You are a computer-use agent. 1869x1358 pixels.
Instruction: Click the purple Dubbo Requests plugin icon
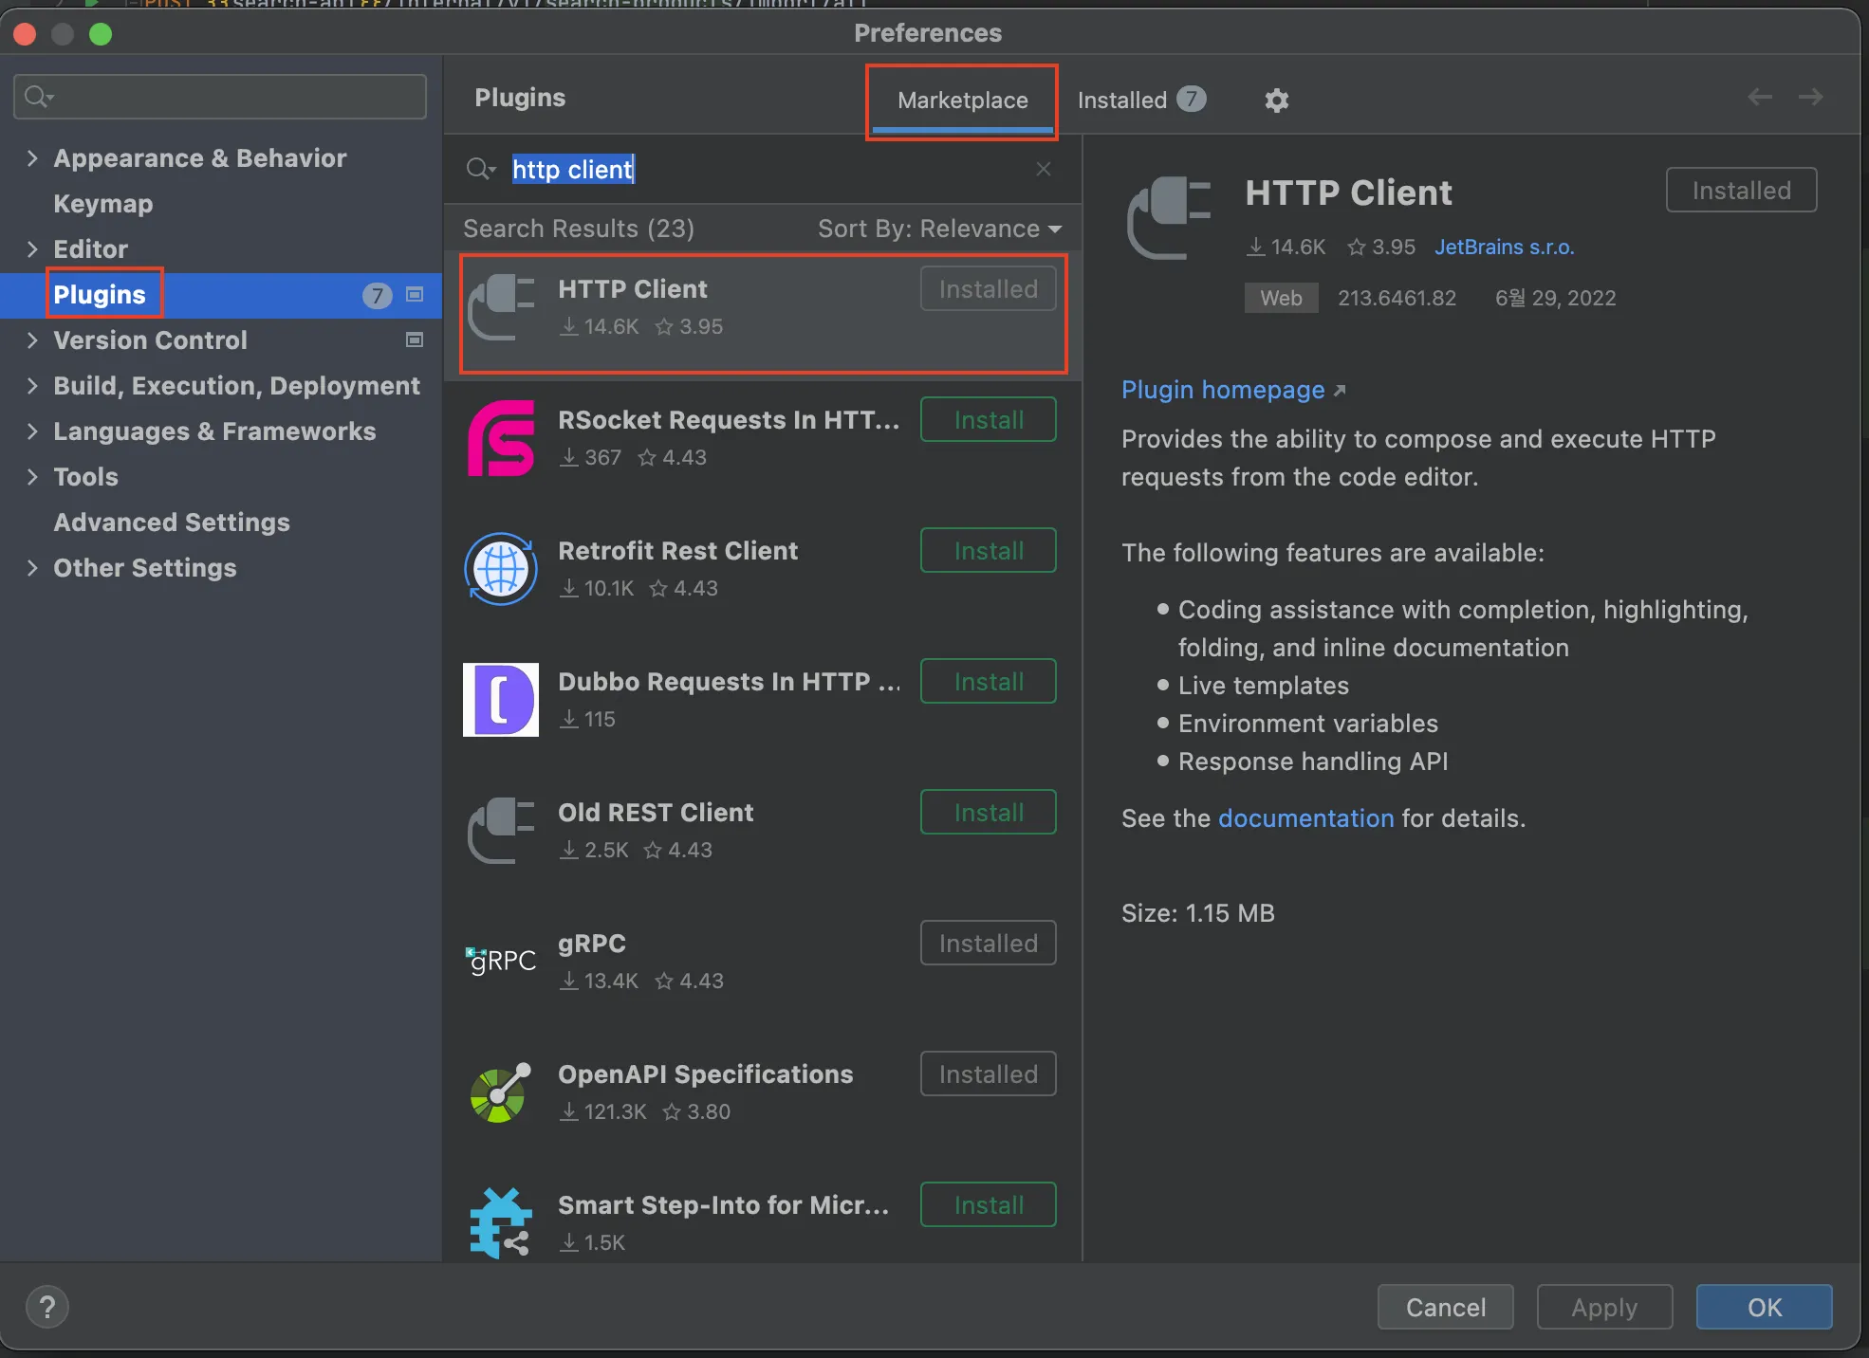[500, 700]
